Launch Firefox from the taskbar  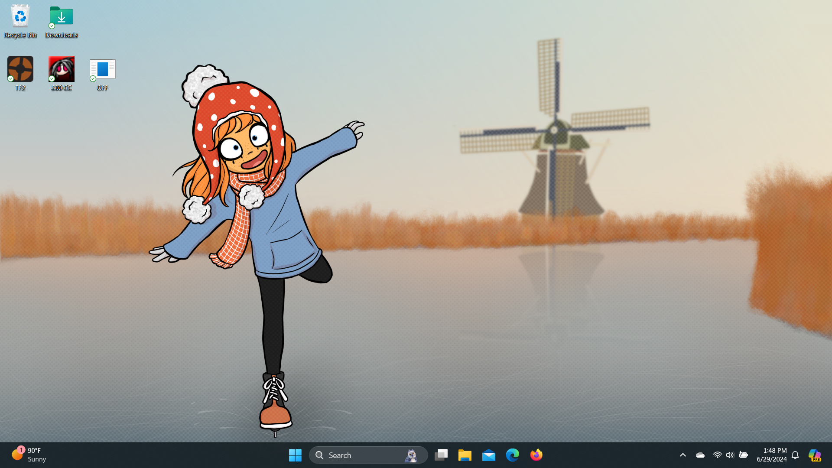click(536, 455)
